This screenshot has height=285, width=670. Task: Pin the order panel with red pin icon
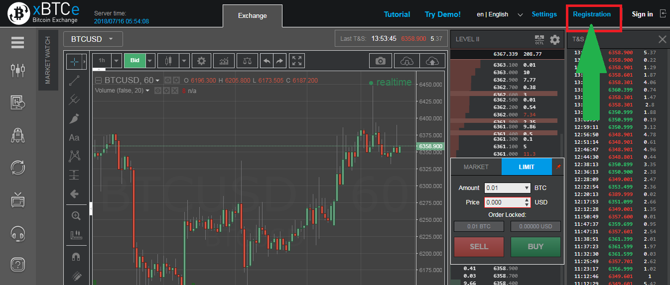[558, 167]
